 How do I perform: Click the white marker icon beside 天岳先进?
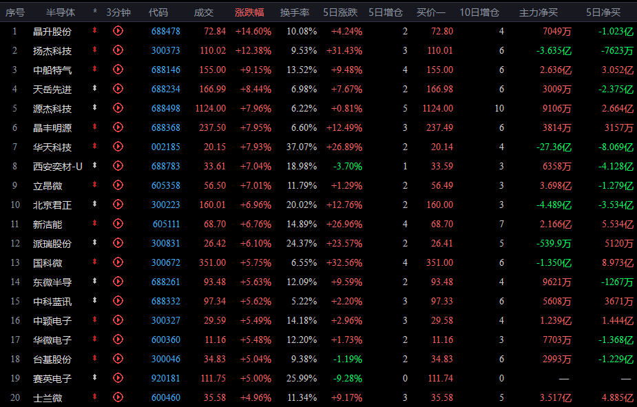pos(94,87)
